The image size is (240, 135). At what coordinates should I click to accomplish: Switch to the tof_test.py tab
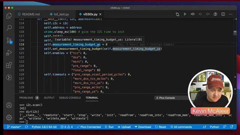coord(60,14)
